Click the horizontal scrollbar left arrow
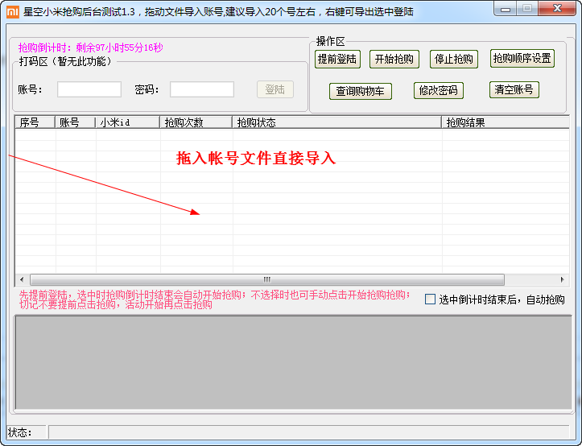 [22, 279]
